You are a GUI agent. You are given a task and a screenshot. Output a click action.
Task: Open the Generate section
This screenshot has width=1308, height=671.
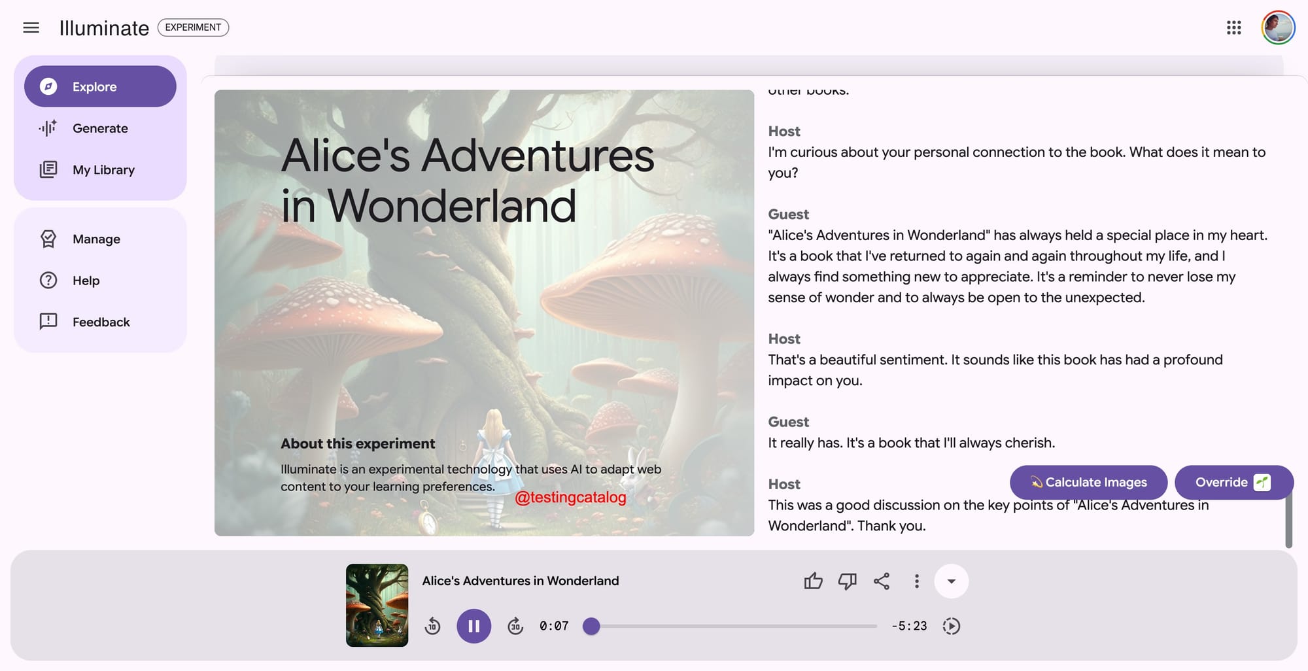pos(100,128)
